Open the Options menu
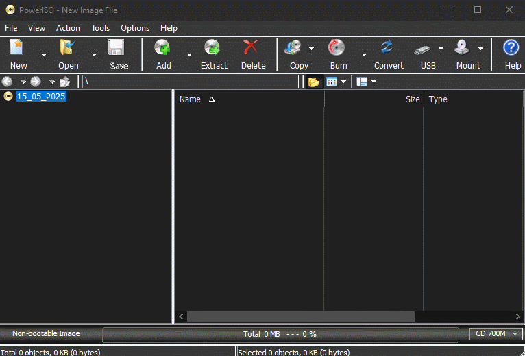Image resolution: width=525 pixels, height=356 pixels. click(x=135, y=28)
